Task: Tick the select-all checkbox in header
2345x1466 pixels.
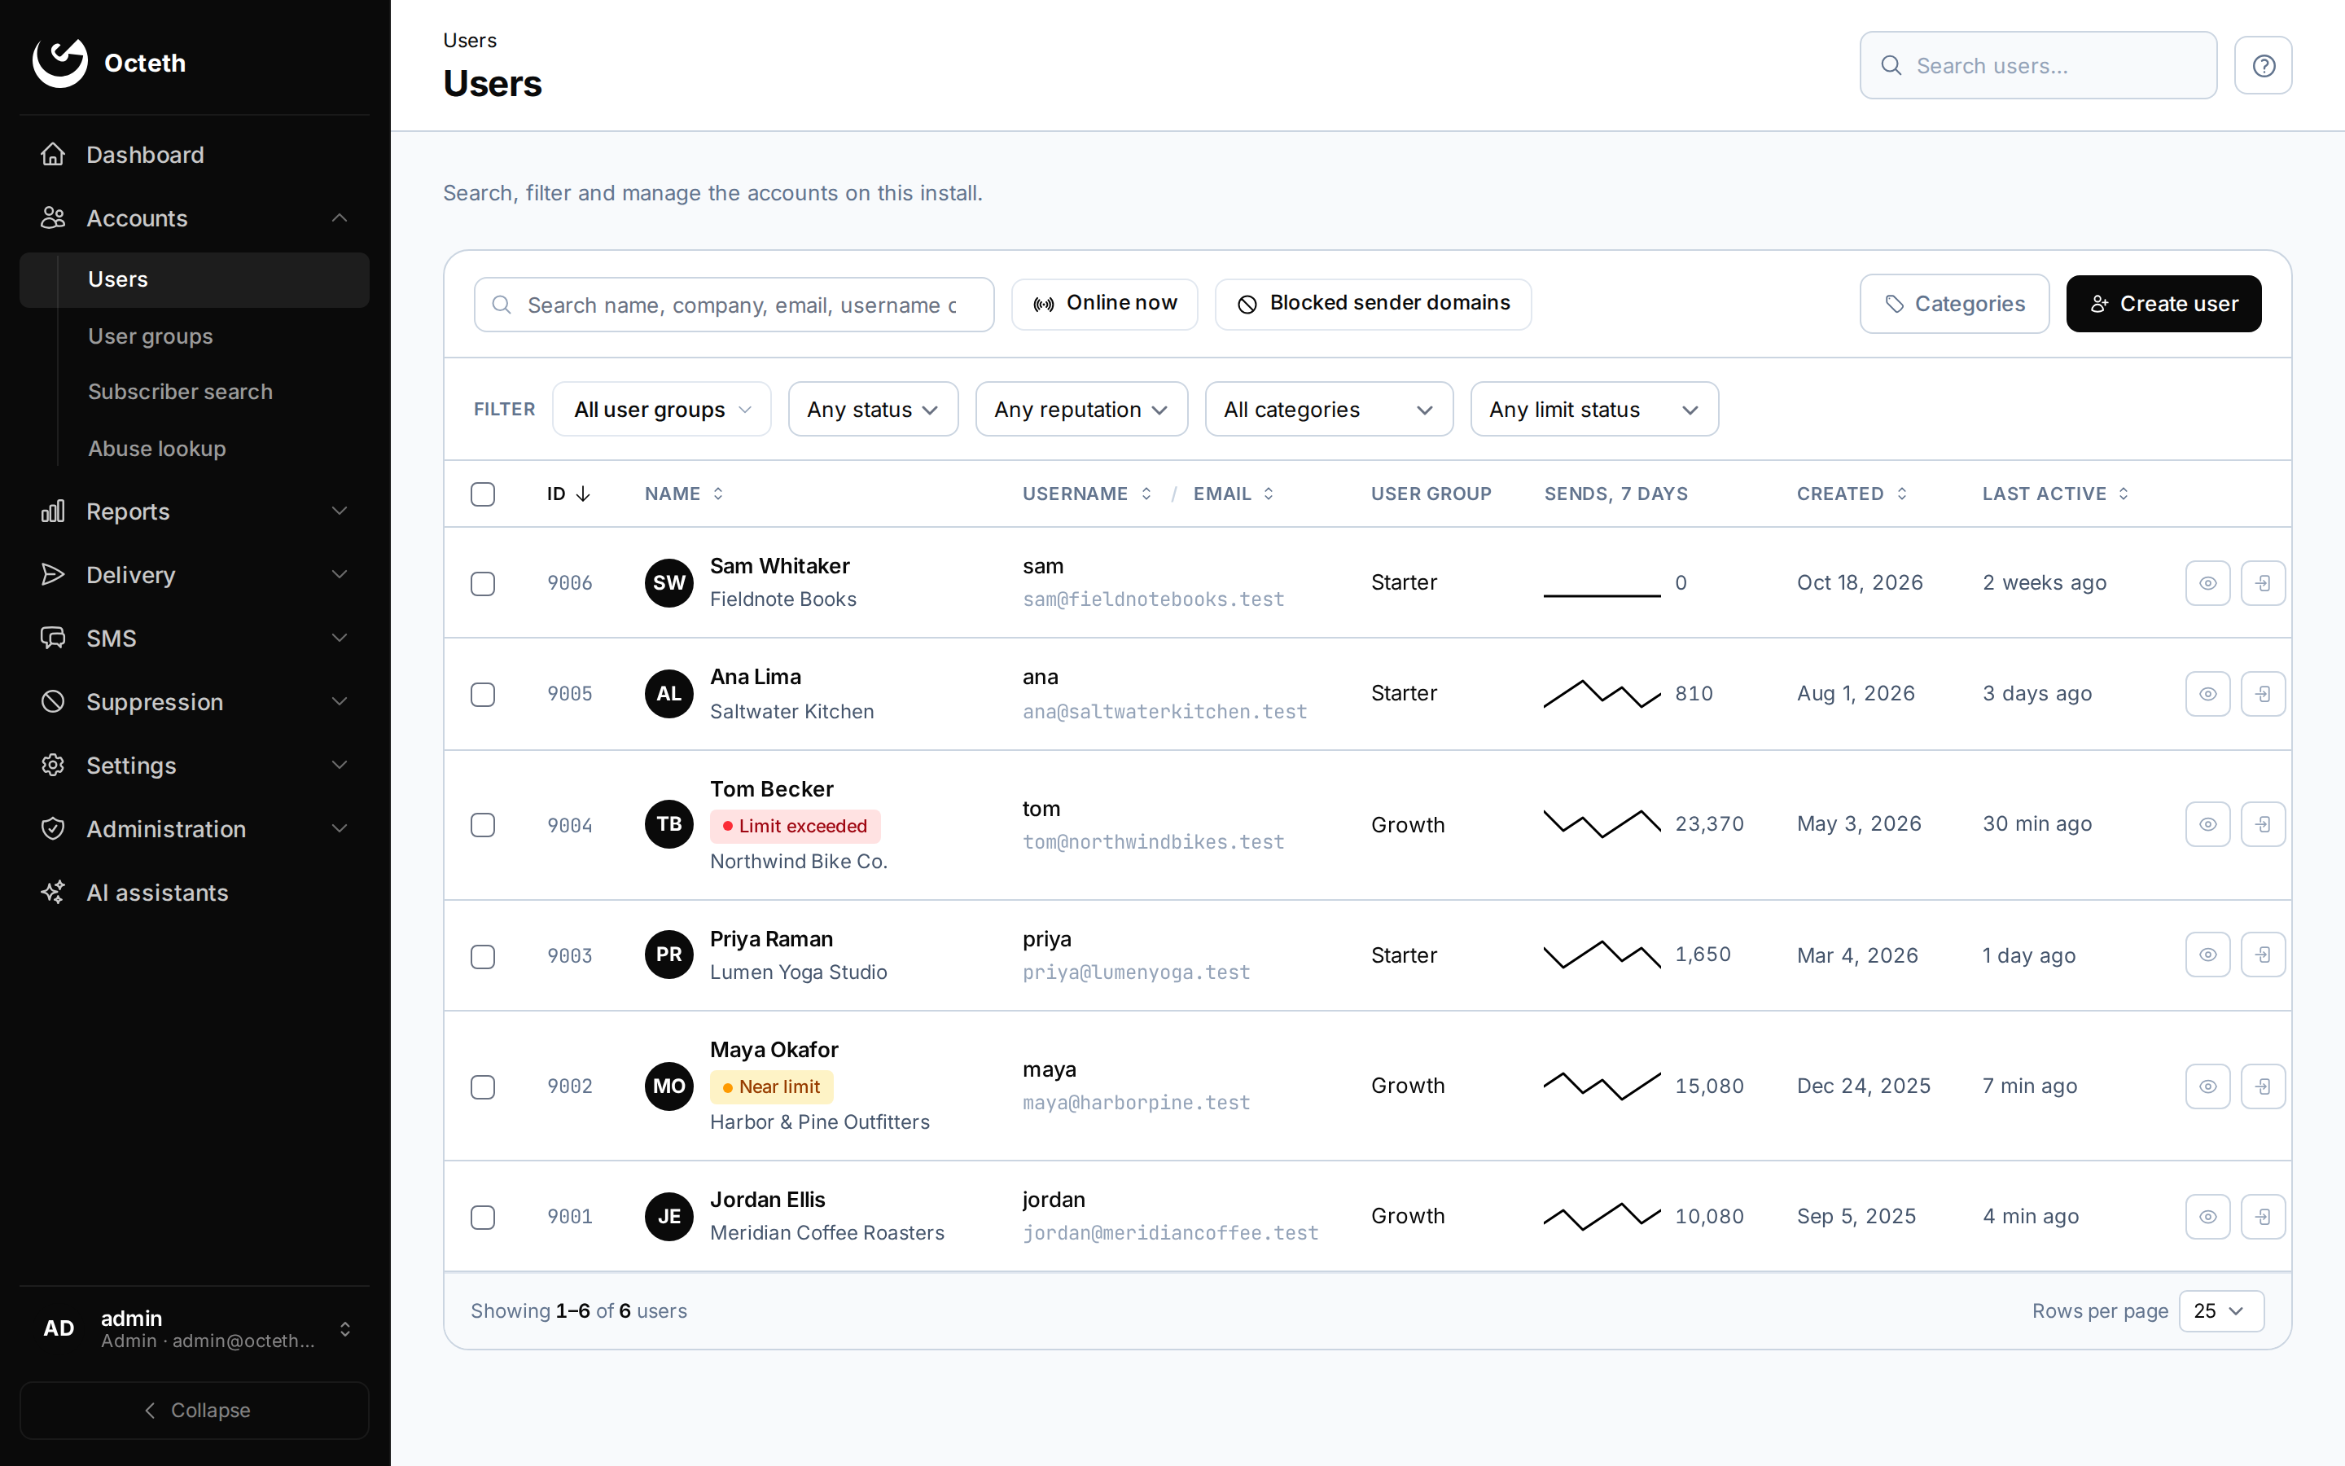Action: [483, 494]
